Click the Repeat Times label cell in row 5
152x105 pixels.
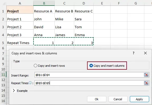coord(20,41)
